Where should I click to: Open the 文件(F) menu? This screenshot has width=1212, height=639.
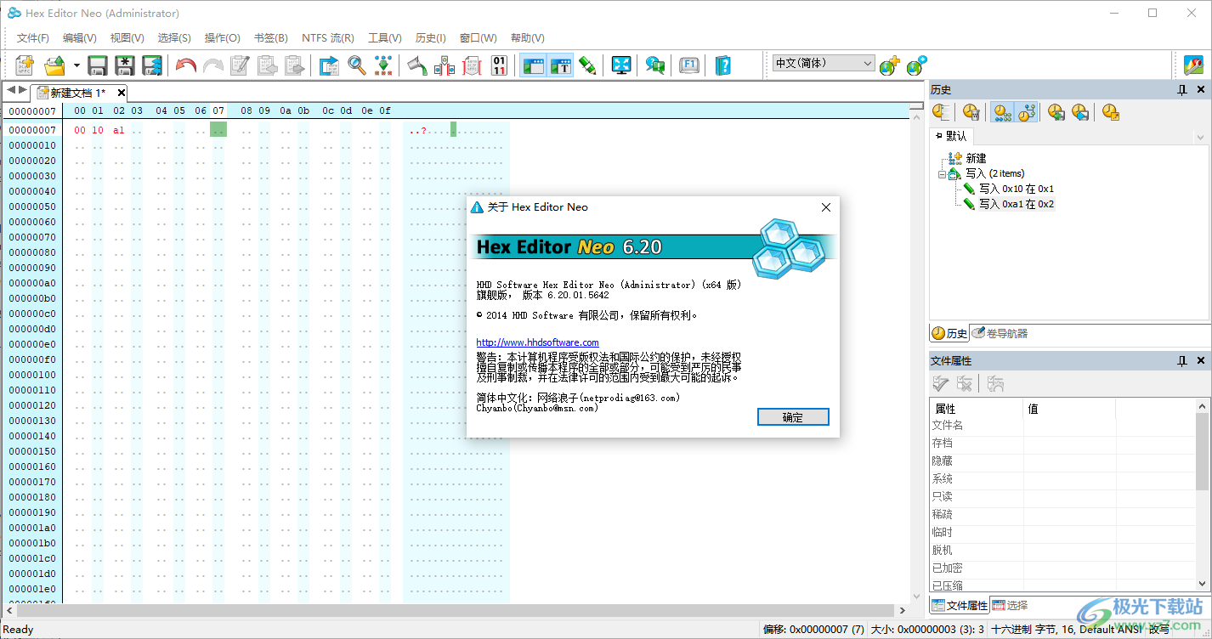33,38
